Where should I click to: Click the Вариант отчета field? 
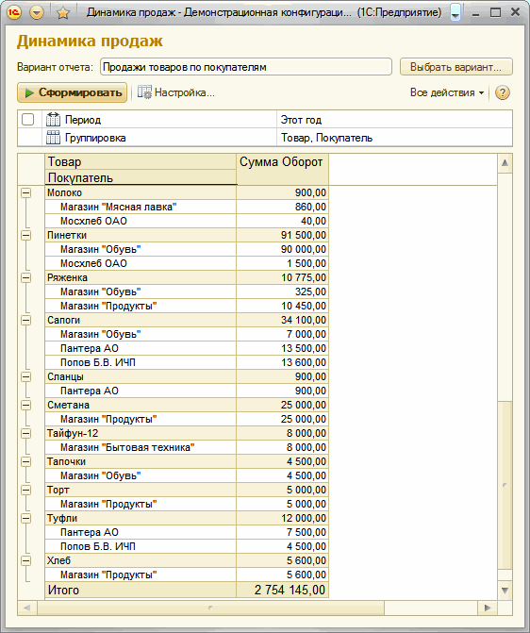tap(246, 67)
